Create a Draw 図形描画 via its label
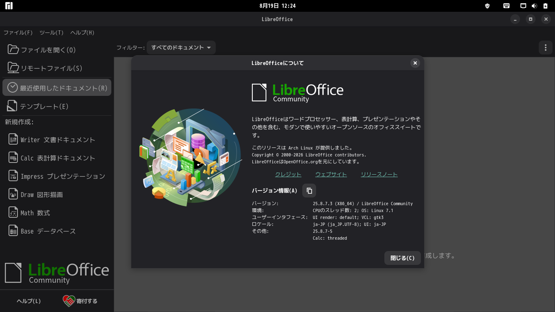555x312 pixels. point(42,195)
